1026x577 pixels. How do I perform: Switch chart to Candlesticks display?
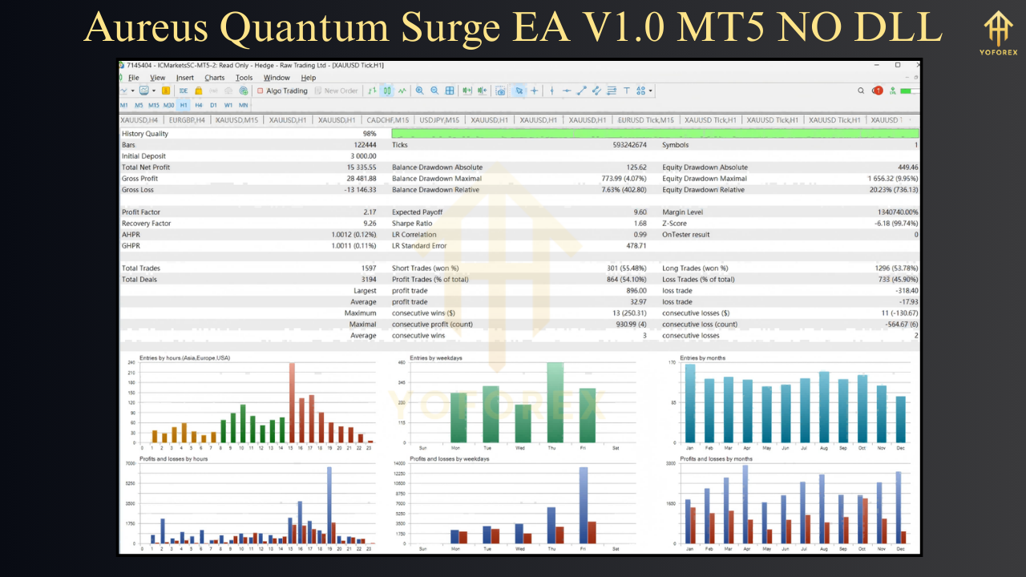click(x=386, y=91)
